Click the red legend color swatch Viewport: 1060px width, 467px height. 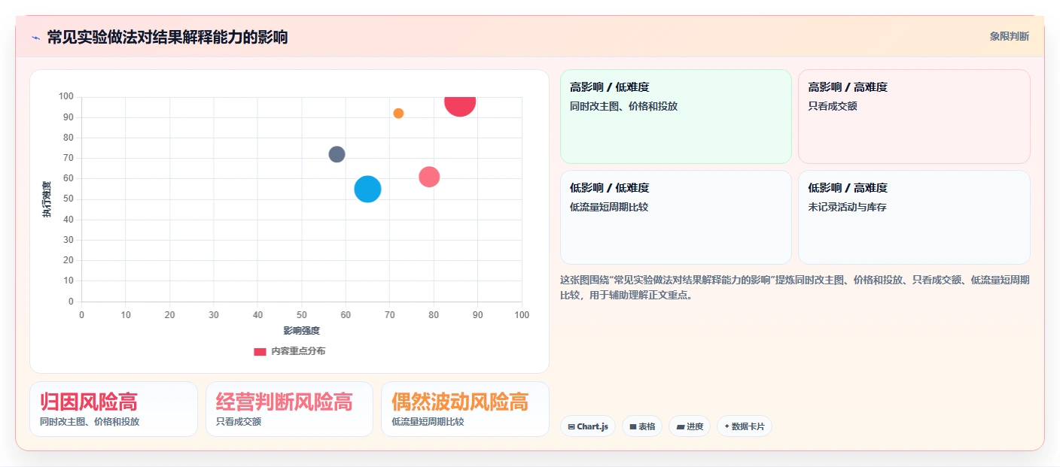[260, 351]
